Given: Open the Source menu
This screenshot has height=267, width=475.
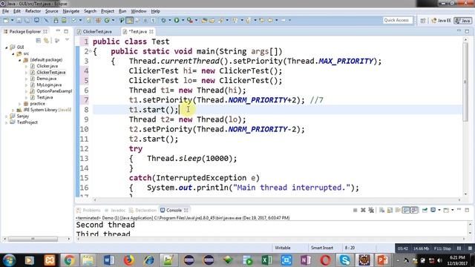Looking at the screenshot, I should tap(51, 11).
